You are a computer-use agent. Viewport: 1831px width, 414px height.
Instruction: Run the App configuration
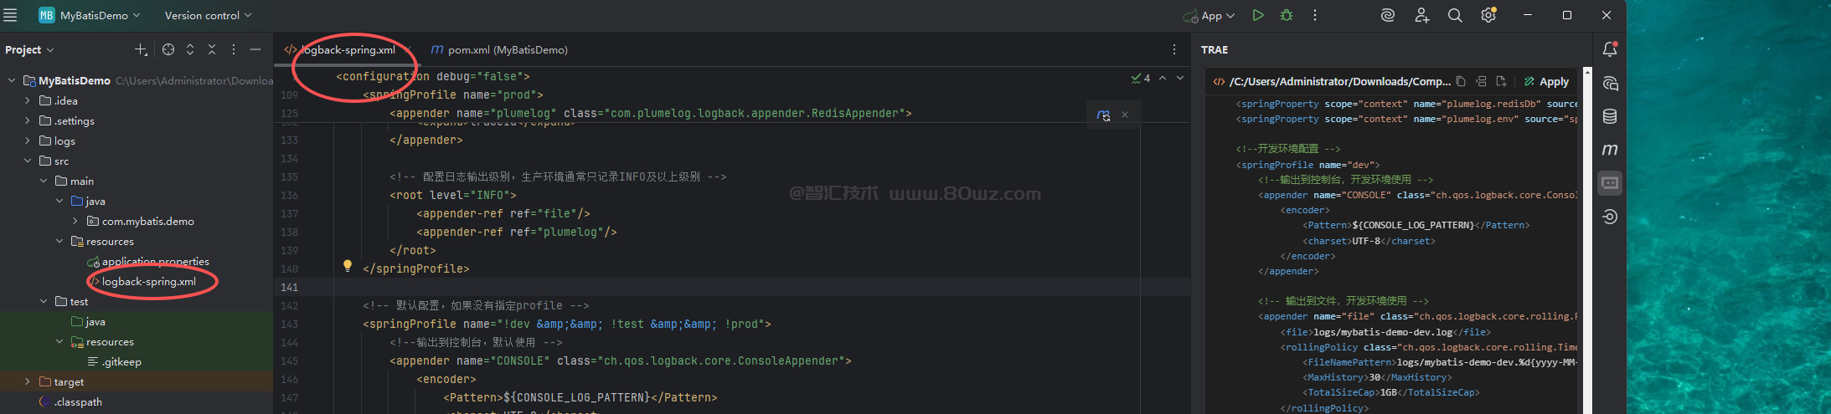[1257, 15]
